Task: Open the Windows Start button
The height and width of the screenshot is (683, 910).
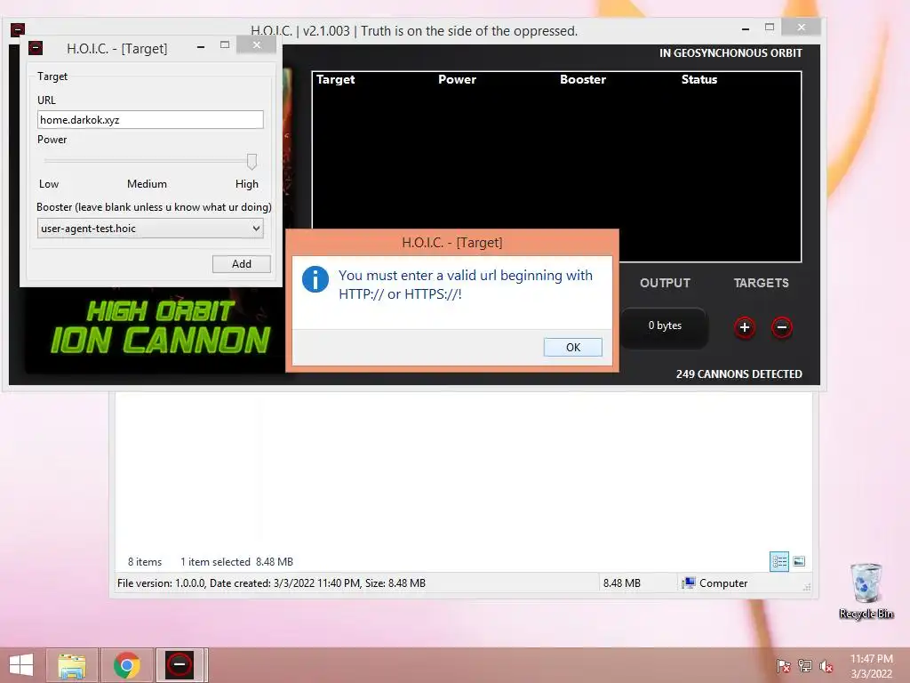Action: click(21, 665)
